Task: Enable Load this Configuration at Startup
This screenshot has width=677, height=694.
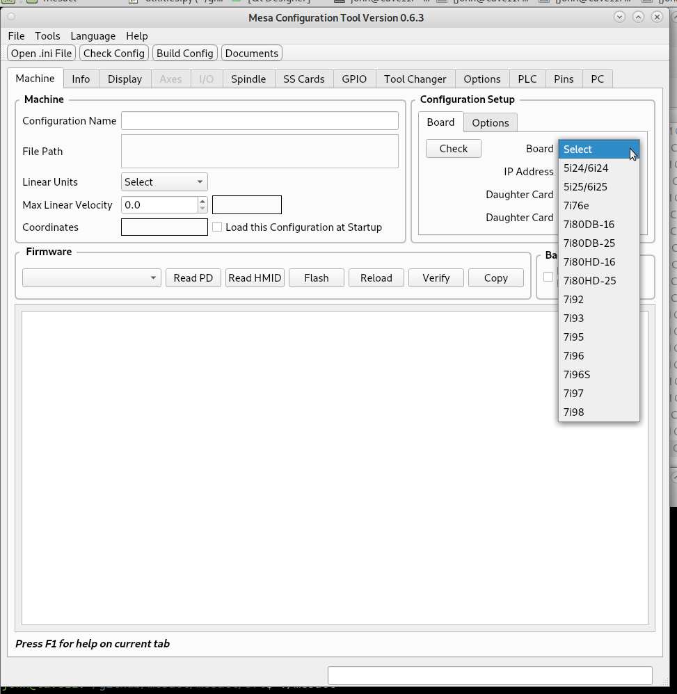Action: 217,227
